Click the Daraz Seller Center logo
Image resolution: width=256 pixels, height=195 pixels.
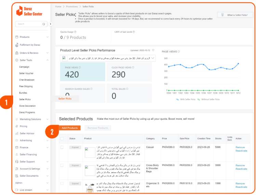pos(29,11)
